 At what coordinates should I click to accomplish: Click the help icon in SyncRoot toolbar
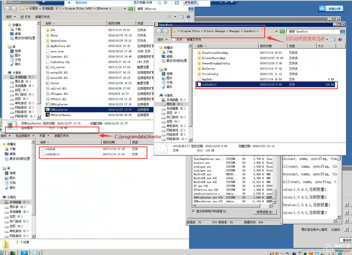click(x=340, y=39)
